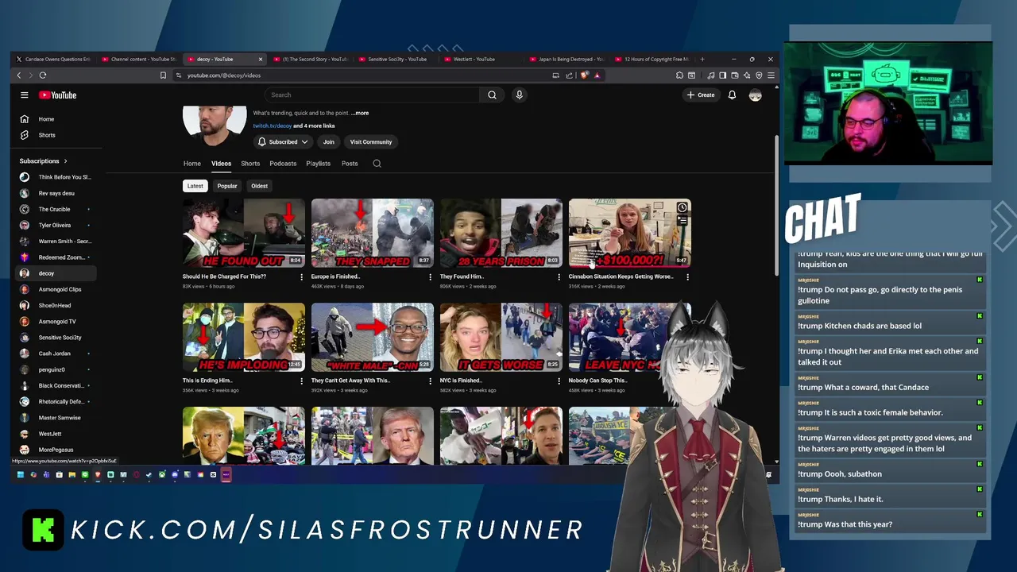1017x572 pixels.
Task: Click the search magnifier button
Action: [x=492, y=95]
